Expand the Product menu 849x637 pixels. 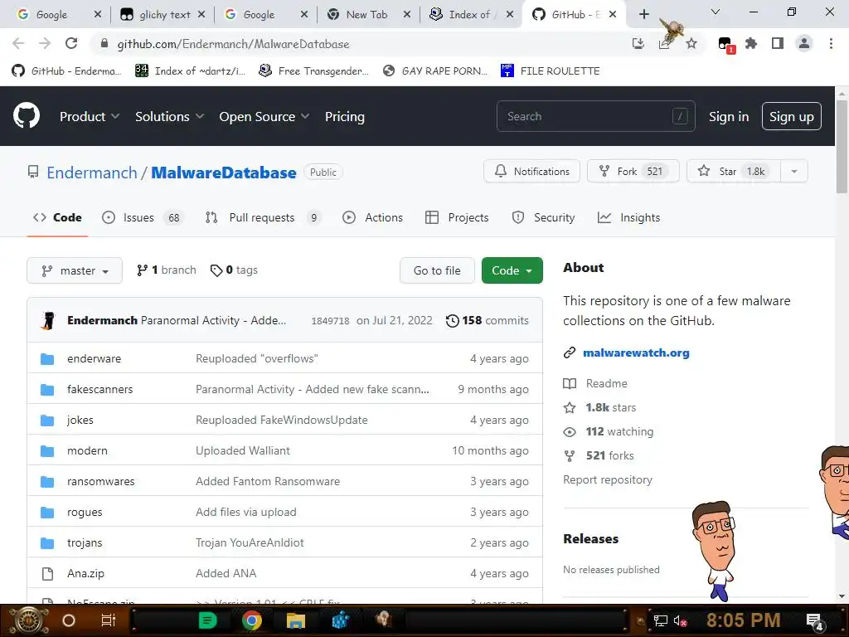click(90, 116)
